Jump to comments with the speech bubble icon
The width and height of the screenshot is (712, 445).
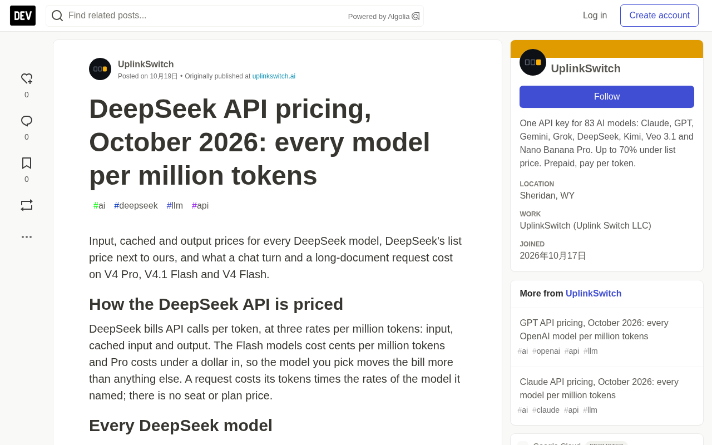[x=27, y=121]
